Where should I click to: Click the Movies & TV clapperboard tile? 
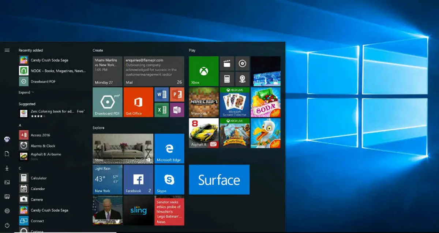pos(227,63)
